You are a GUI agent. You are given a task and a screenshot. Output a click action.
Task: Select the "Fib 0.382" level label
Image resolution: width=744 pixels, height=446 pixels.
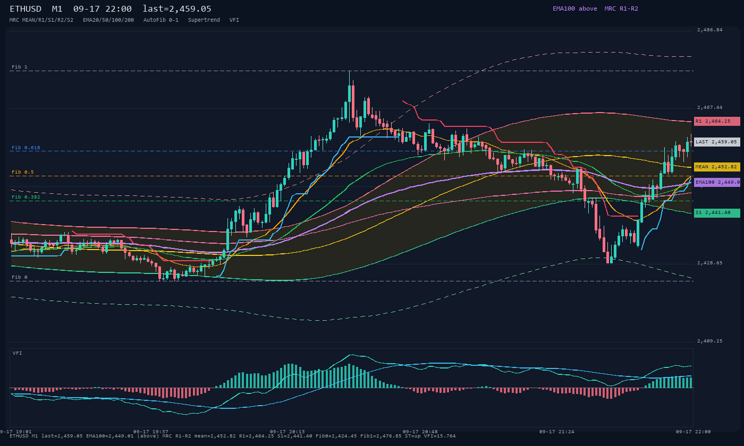pyautogui.click(x=26, y=197)
